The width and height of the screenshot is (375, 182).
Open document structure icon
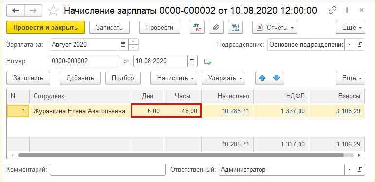point(235,27)
